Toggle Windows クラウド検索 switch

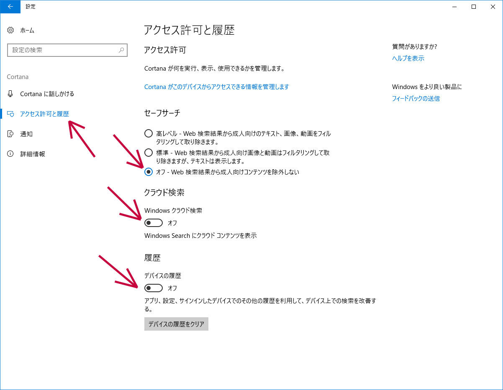[x=153, y=223]
